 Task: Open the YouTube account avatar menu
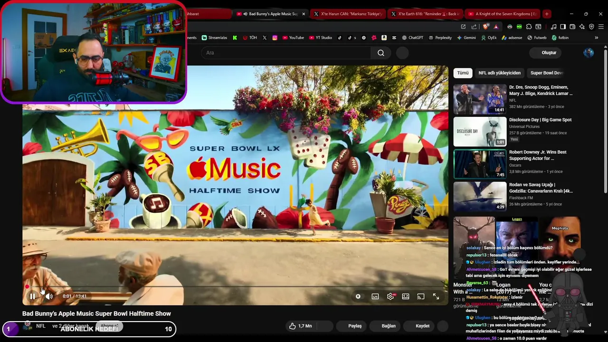pos(589,53)
